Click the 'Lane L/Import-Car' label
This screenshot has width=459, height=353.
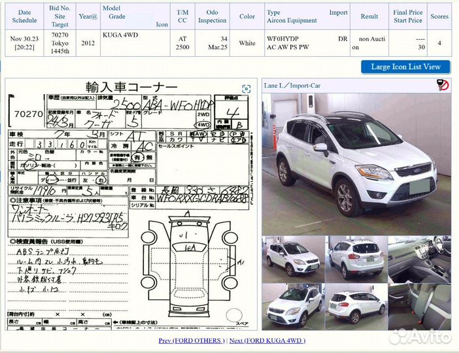(x=292, y=86)
